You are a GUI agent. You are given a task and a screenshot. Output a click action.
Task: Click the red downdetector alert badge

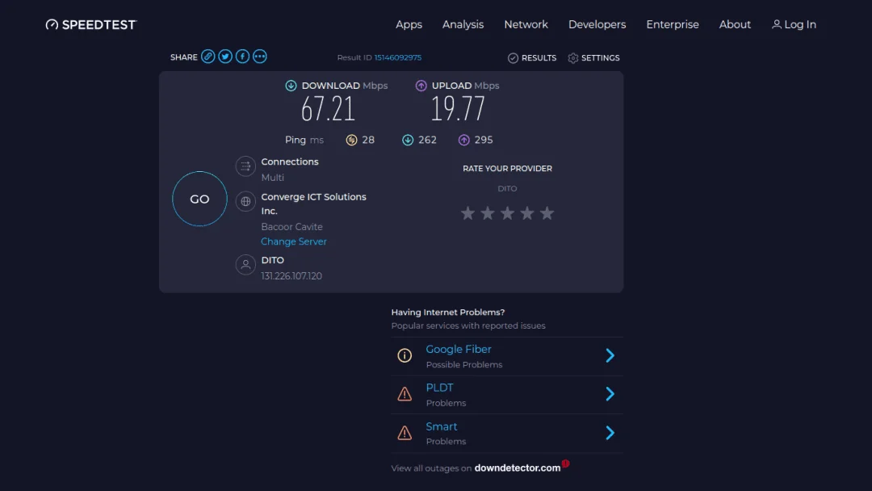point(565,464)
